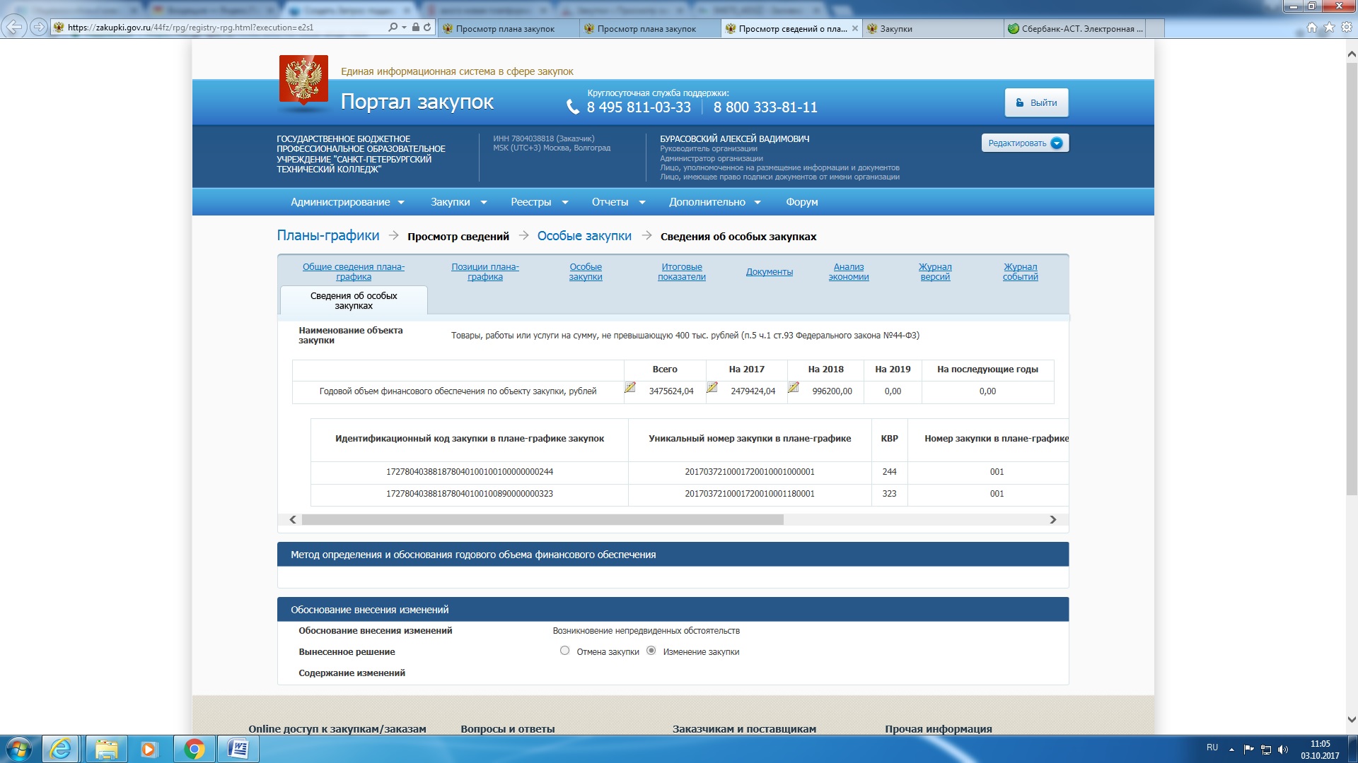Screen dimensions: 1358x763
Task: Switch to 'Журнал событий' tab
Action: click(x=1021, y=272)
